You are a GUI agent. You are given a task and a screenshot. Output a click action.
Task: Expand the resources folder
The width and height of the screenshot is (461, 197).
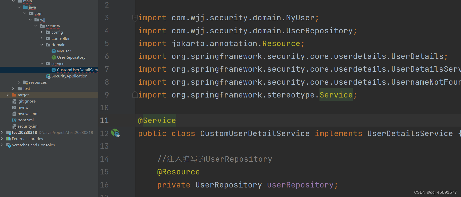[x=19, y=82]
